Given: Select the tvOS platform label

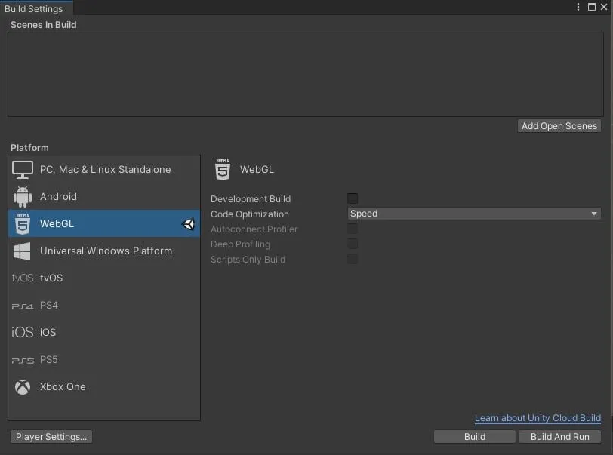Looking at the screenshot, I should coord(51,278).
